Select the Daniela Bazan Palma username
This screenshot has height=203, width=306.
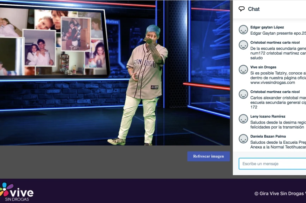[x=268, y=136]
